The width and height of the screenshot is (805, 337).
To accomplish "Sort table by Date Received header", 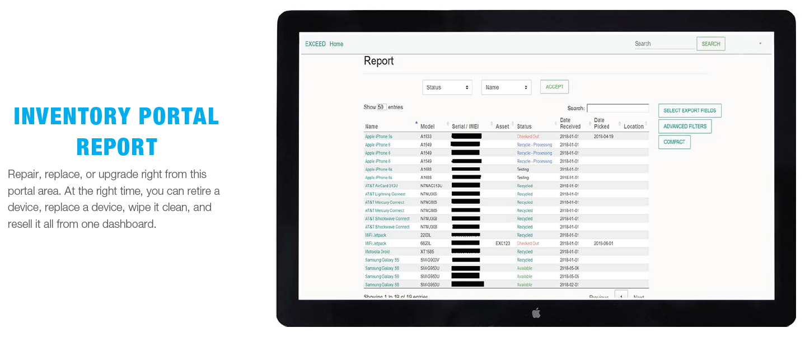I will pyautogui.click(x=572, y=124).
